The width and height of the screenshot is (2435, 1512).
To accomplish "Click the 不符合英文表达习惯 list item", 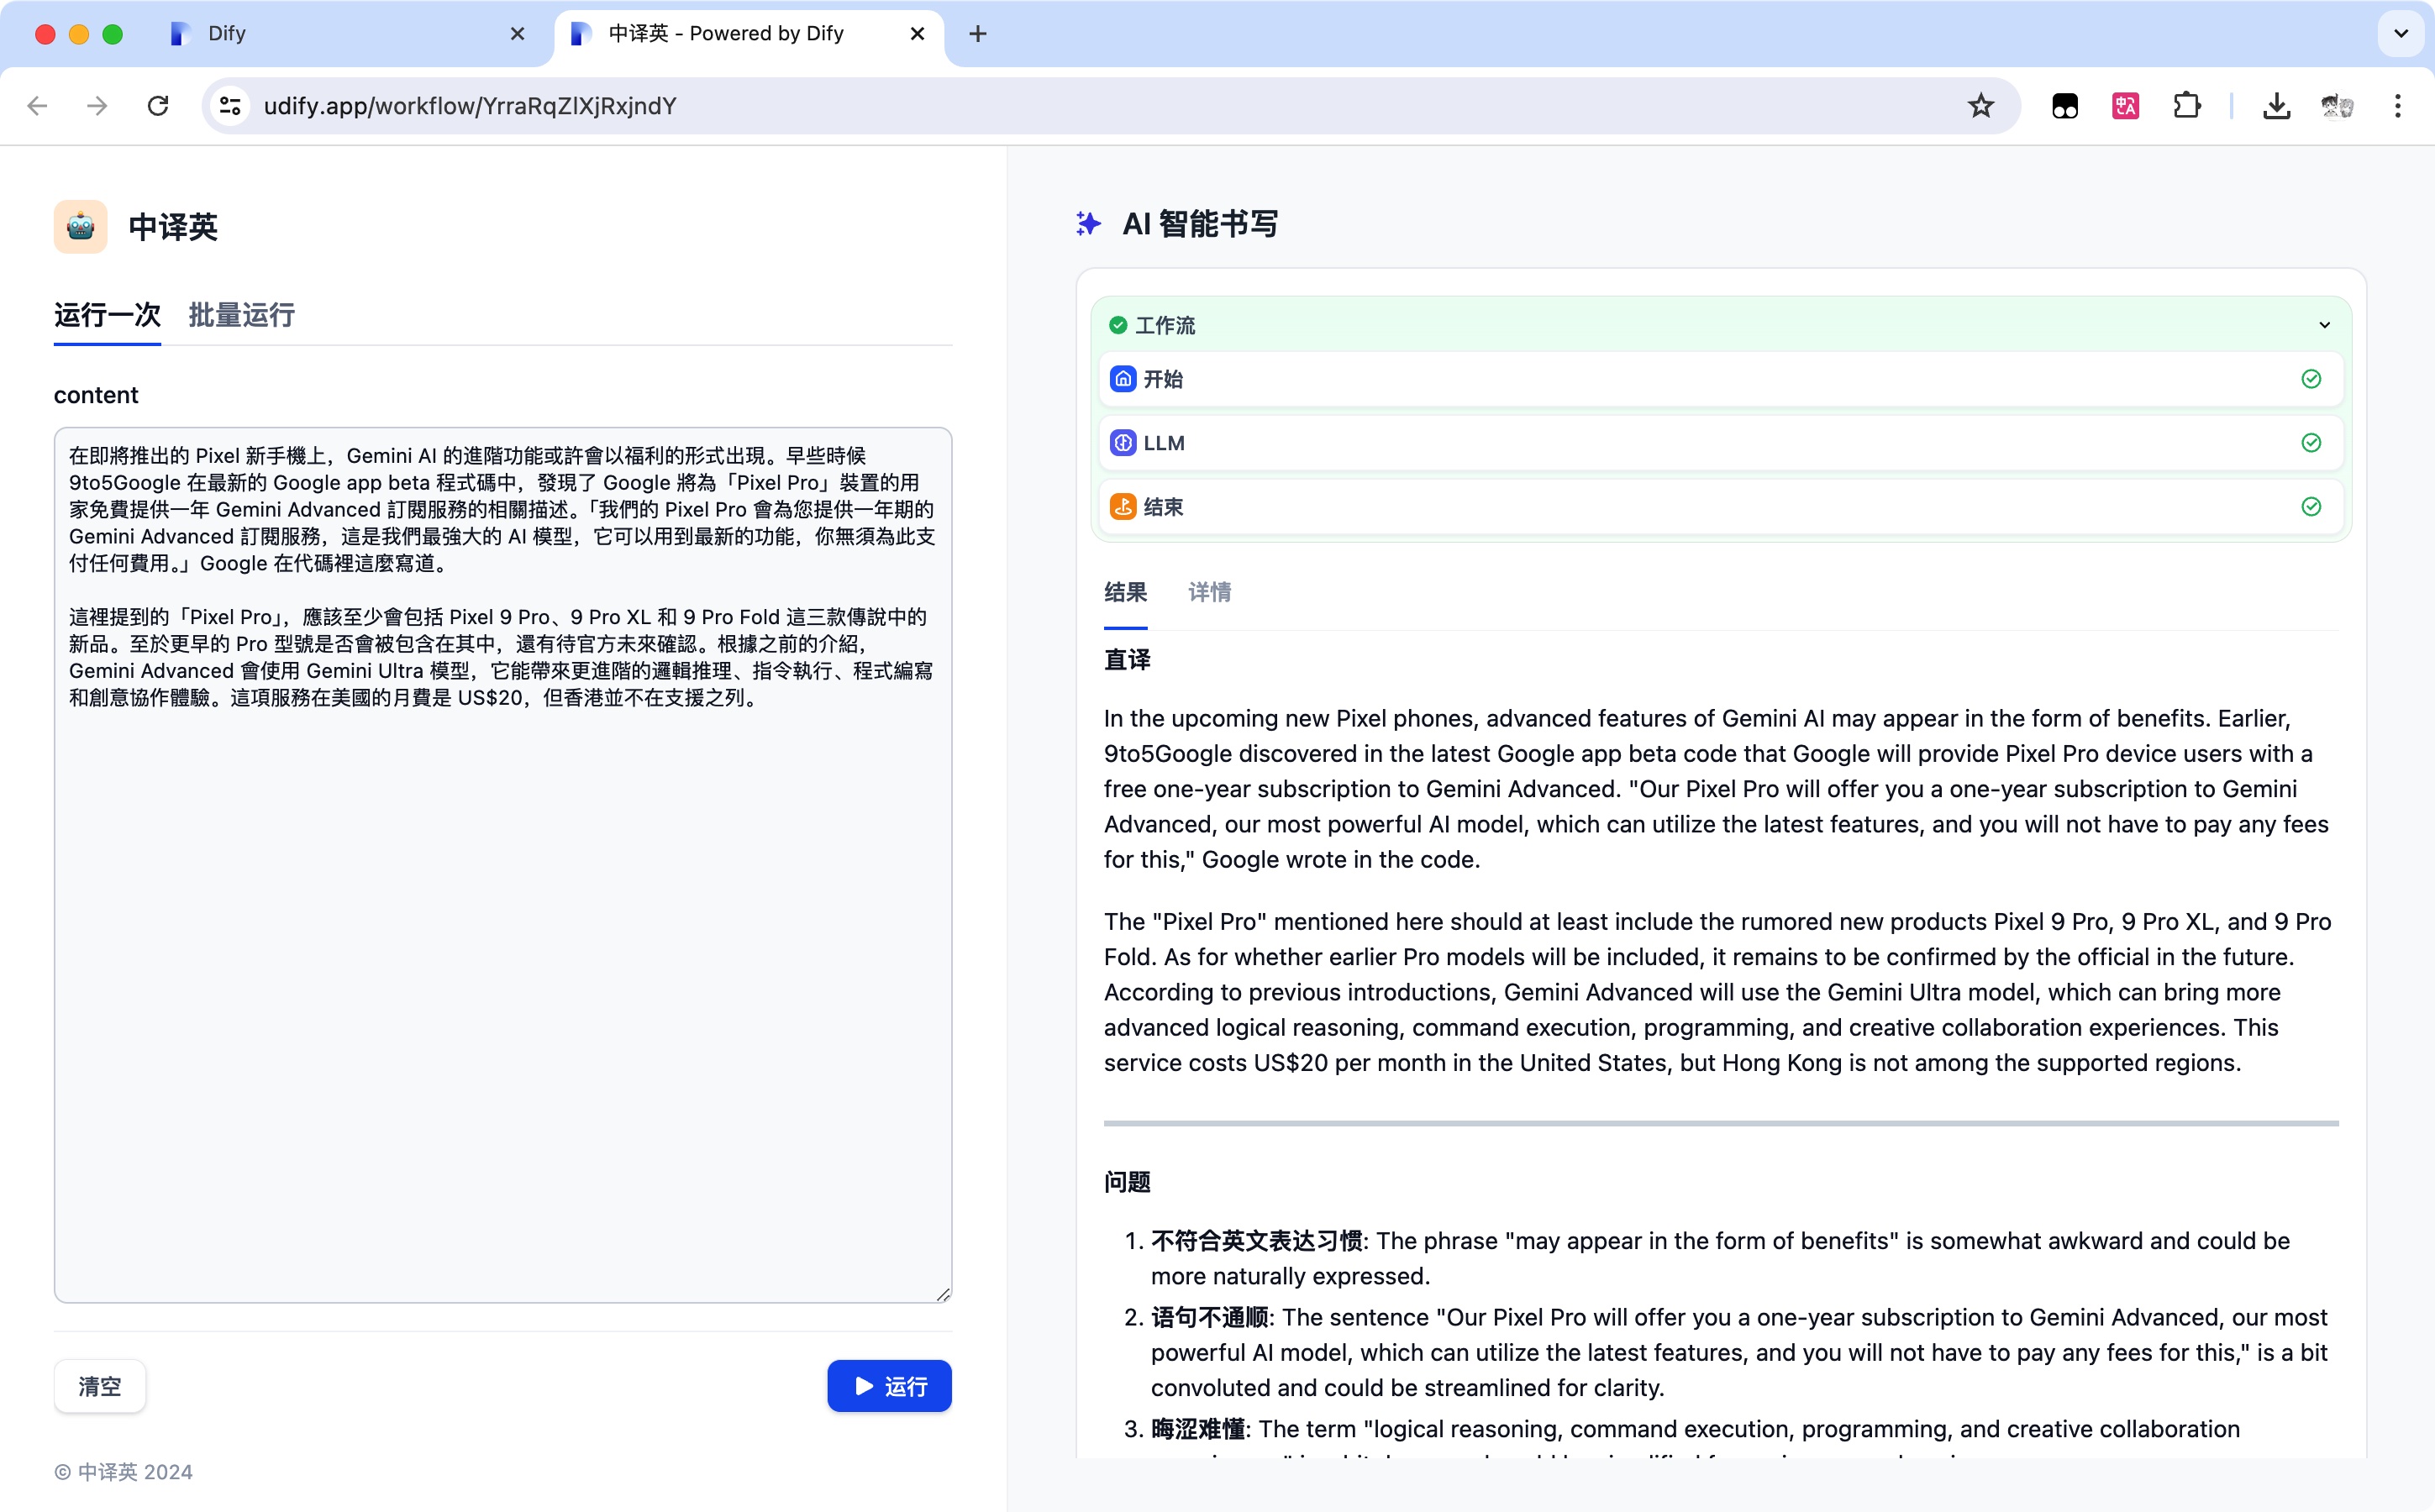I will (x=1720, y=1258).
